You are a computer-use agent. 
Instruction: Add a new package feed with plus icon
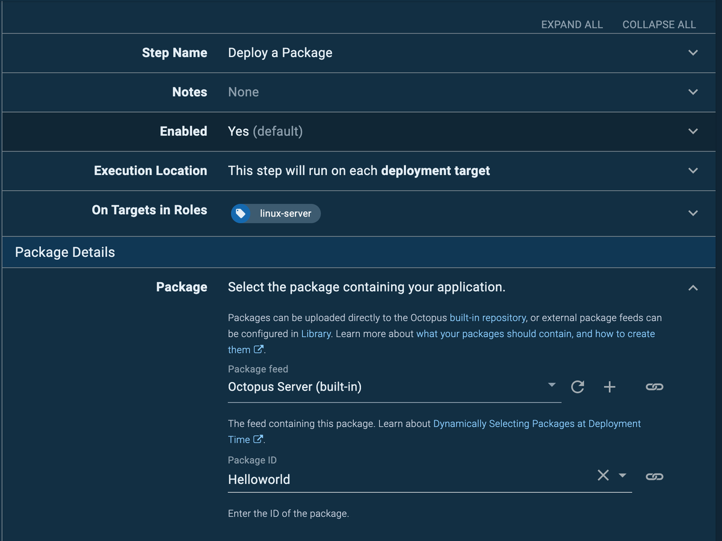[x=609, y=387]
